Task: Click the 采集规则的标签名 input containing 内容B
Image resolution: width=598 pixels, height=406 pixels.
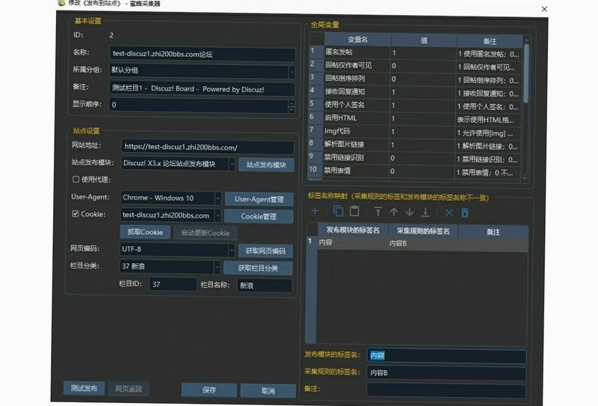Action: (446, 373)
